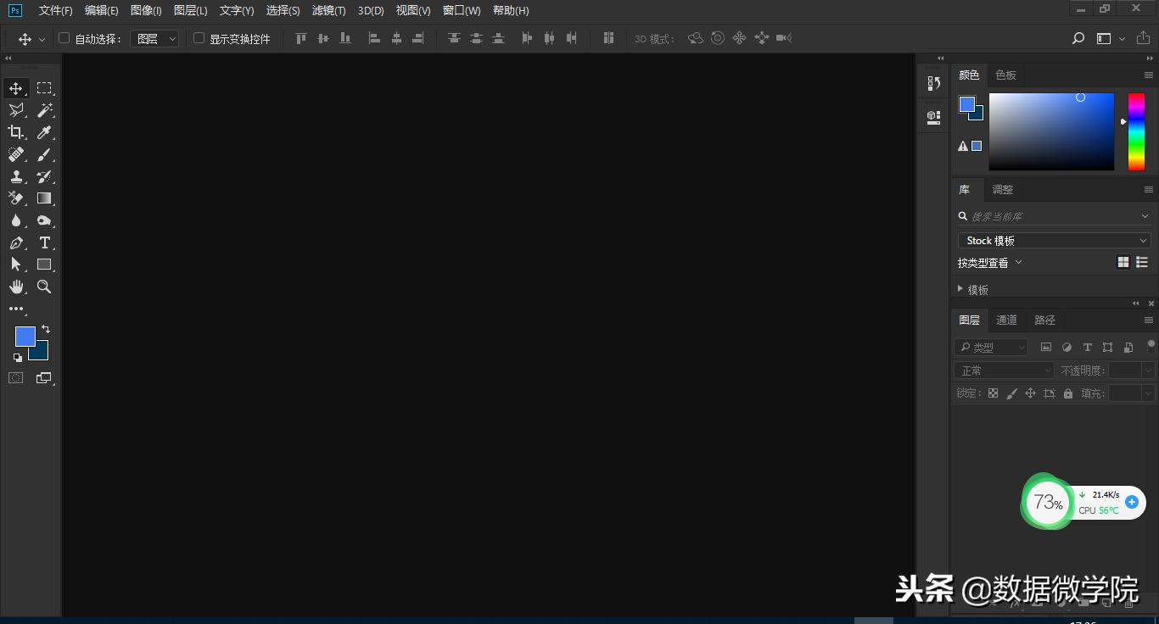Choose the Polygonal Lasso tool
1159x624 pixels.
(x=16, y=110)
